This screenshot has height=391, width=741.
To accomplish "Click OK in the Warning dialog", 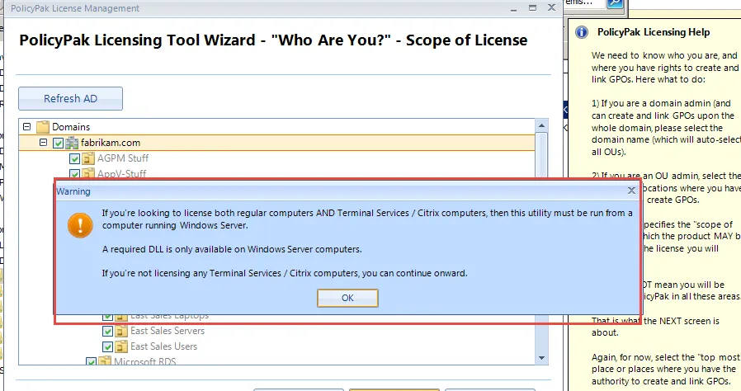I will (347, 298).
